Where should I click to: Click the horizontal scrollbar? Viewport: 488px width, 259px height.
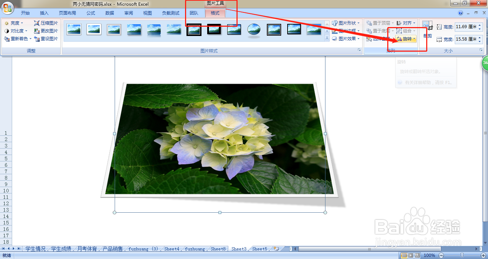(x=369, y=249)
